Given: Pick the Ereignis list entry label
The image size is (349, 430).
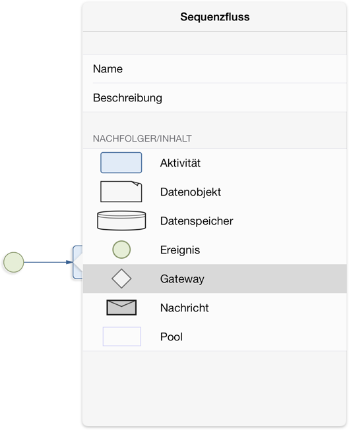Looking at the screenshot, I should (180, 250).
